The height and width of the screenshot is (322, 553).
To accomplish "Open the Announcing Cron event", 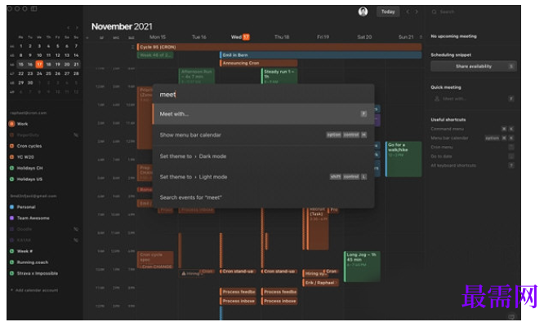I will pos(258,63).
